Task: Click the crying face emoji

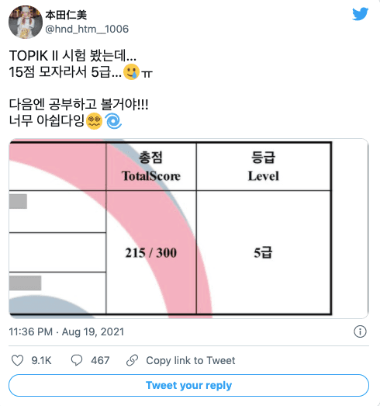Action: tap(131, 72)
